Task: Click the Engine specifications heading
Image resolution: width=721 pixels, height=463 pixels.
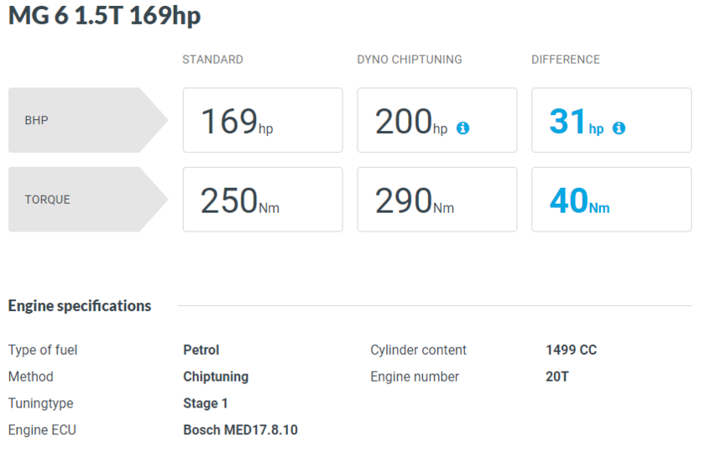Action: tap(80, 306)
